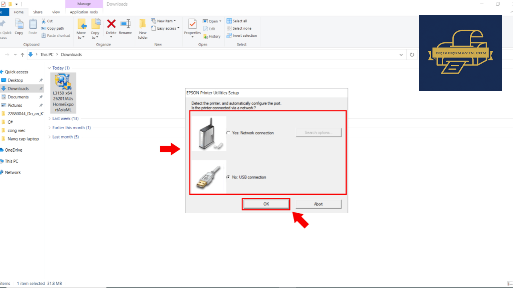Open the Nang cap laptop folder
The height and width of the screenshot is (288, 513).
click(23, 139)
